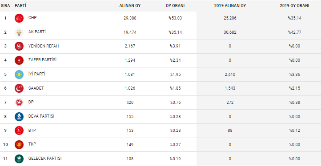Image resolution: width=321 pixels, height=166 pixels.
Task: Select the 2019 ALINAN OY header
Action: tap(230, 6)
